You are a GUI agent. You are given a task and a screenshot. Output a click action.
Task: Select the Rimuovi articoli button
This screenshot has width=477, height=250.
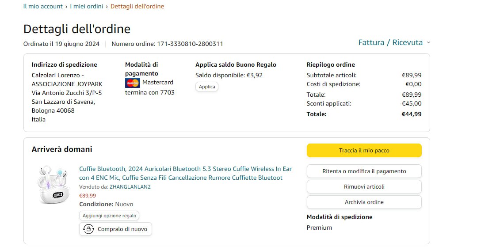[x=364, y=187]
